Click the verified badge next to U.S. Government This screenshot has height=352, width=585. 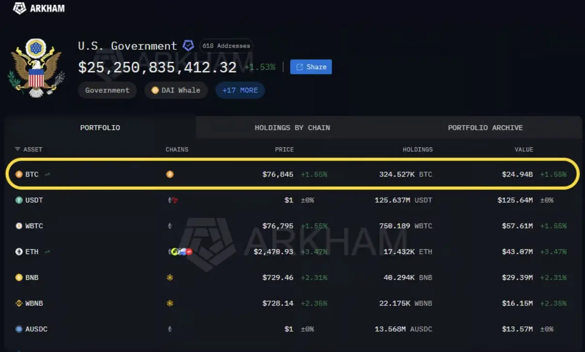click(x=188, y=46)
